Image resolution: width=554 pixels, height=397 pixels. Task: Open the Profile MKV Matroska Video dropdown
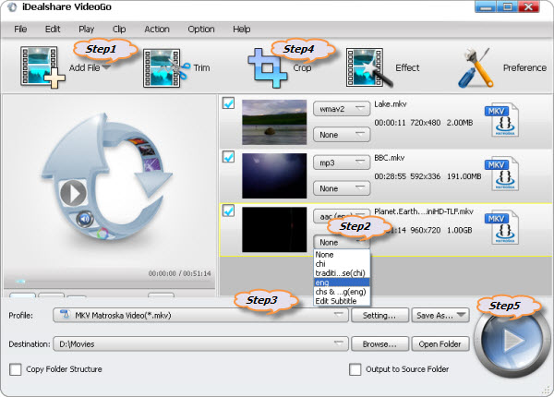tap(200, 315)
